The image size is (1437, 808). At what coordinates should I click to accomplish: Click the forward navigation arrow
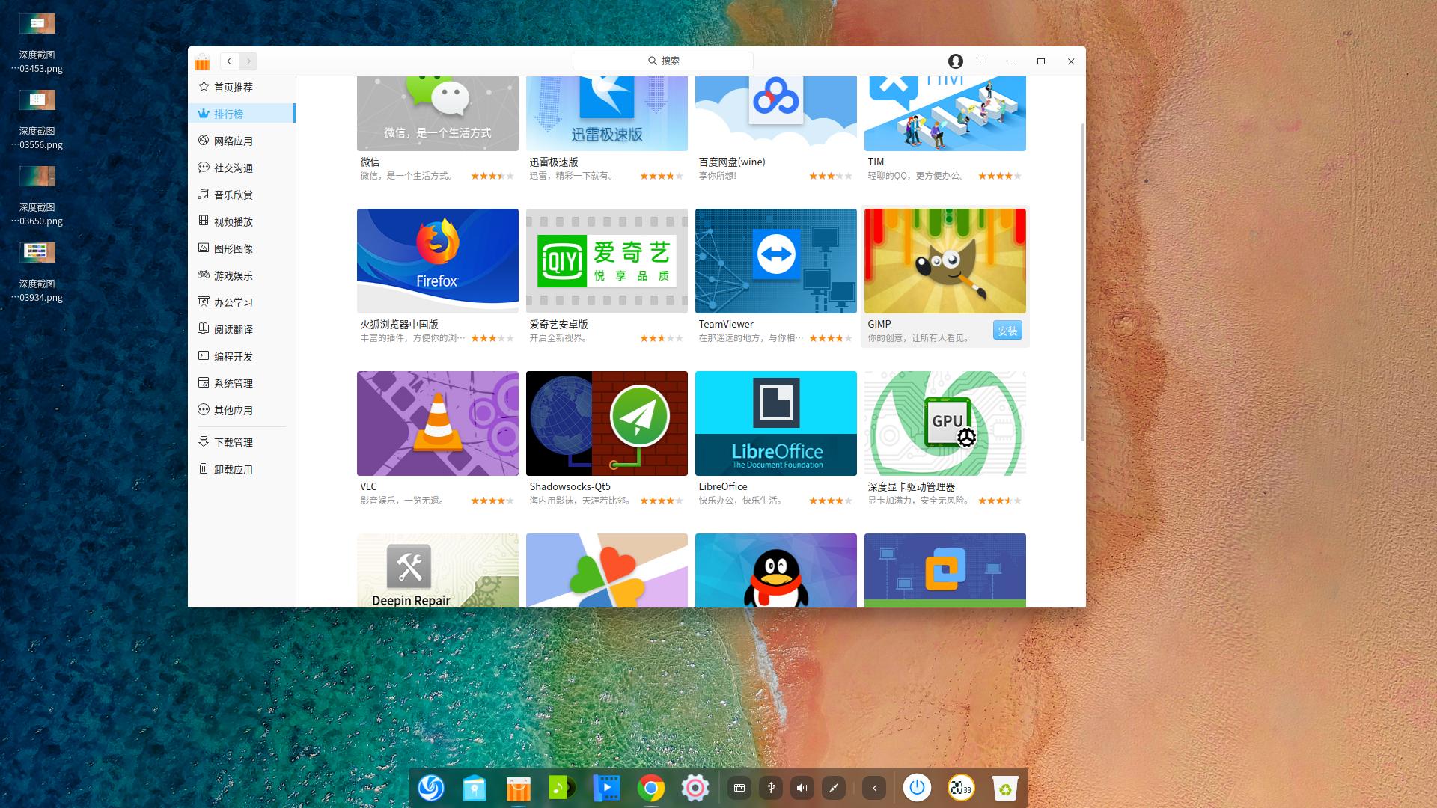coord(248,61)
